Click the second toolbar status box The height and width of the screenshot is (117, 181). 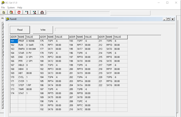pos(130,13)
